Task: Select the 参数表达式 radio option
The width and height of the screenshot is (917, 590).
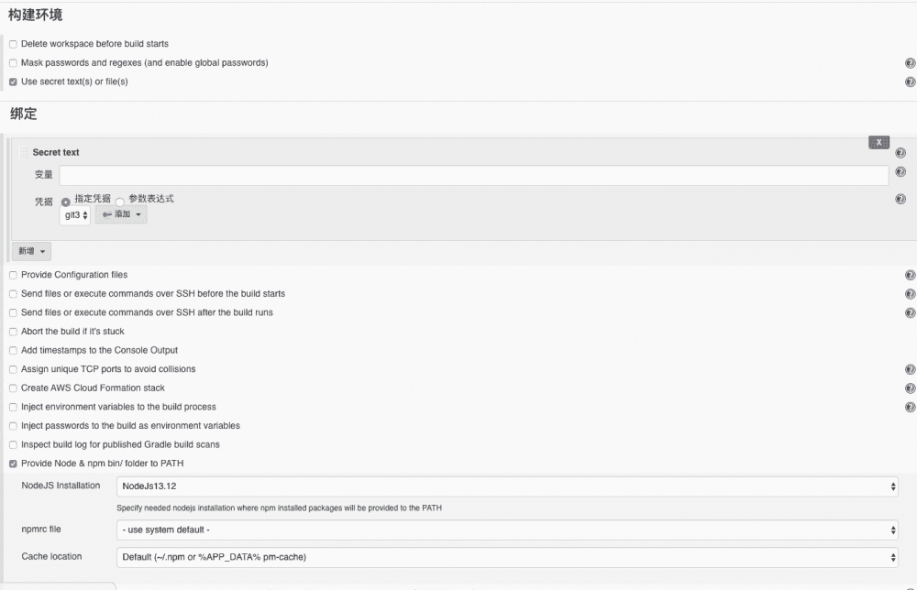Action: 120,202
